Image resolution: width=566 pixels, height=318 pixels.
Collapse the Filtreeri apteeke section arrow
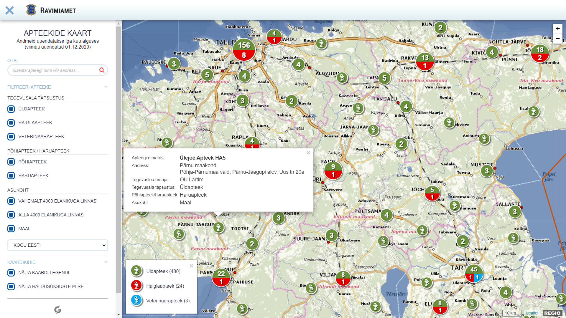(x=106, y=87)
